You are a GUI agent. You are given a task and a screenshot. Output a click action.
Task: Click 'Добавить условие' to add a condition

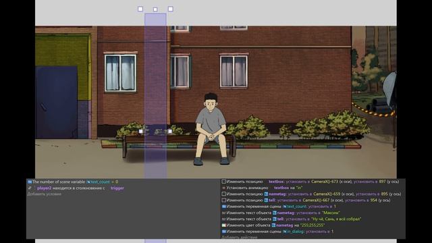[x=44, y=194]
